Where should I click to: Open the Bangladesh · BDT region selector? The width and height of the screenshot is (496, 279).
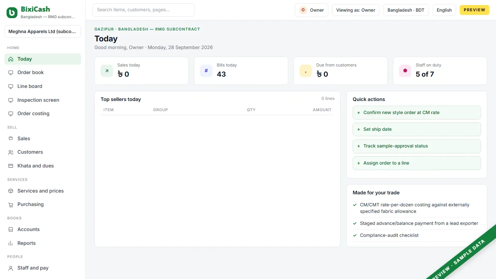point(406,10)
